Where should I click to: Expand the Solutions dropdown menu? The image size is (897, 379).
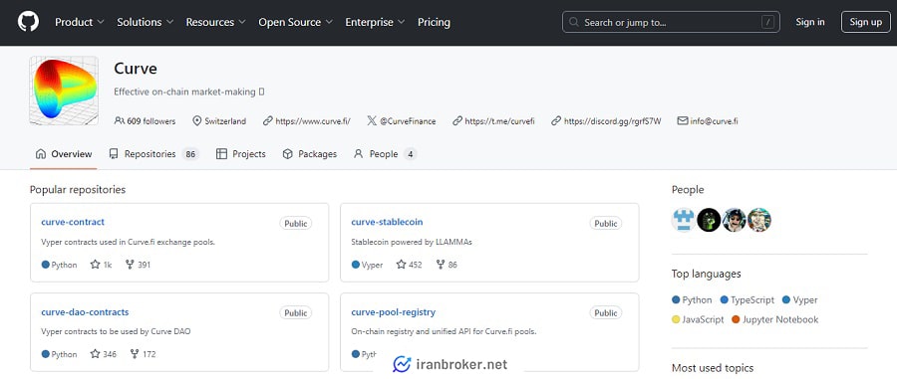(146, 22)
